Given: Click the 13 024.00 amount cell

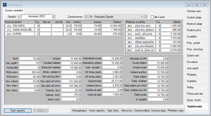Looking at the screenshot, I should coord(111,26).
